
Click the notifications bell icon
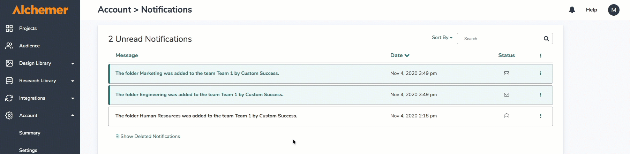(x=572, y=10)
